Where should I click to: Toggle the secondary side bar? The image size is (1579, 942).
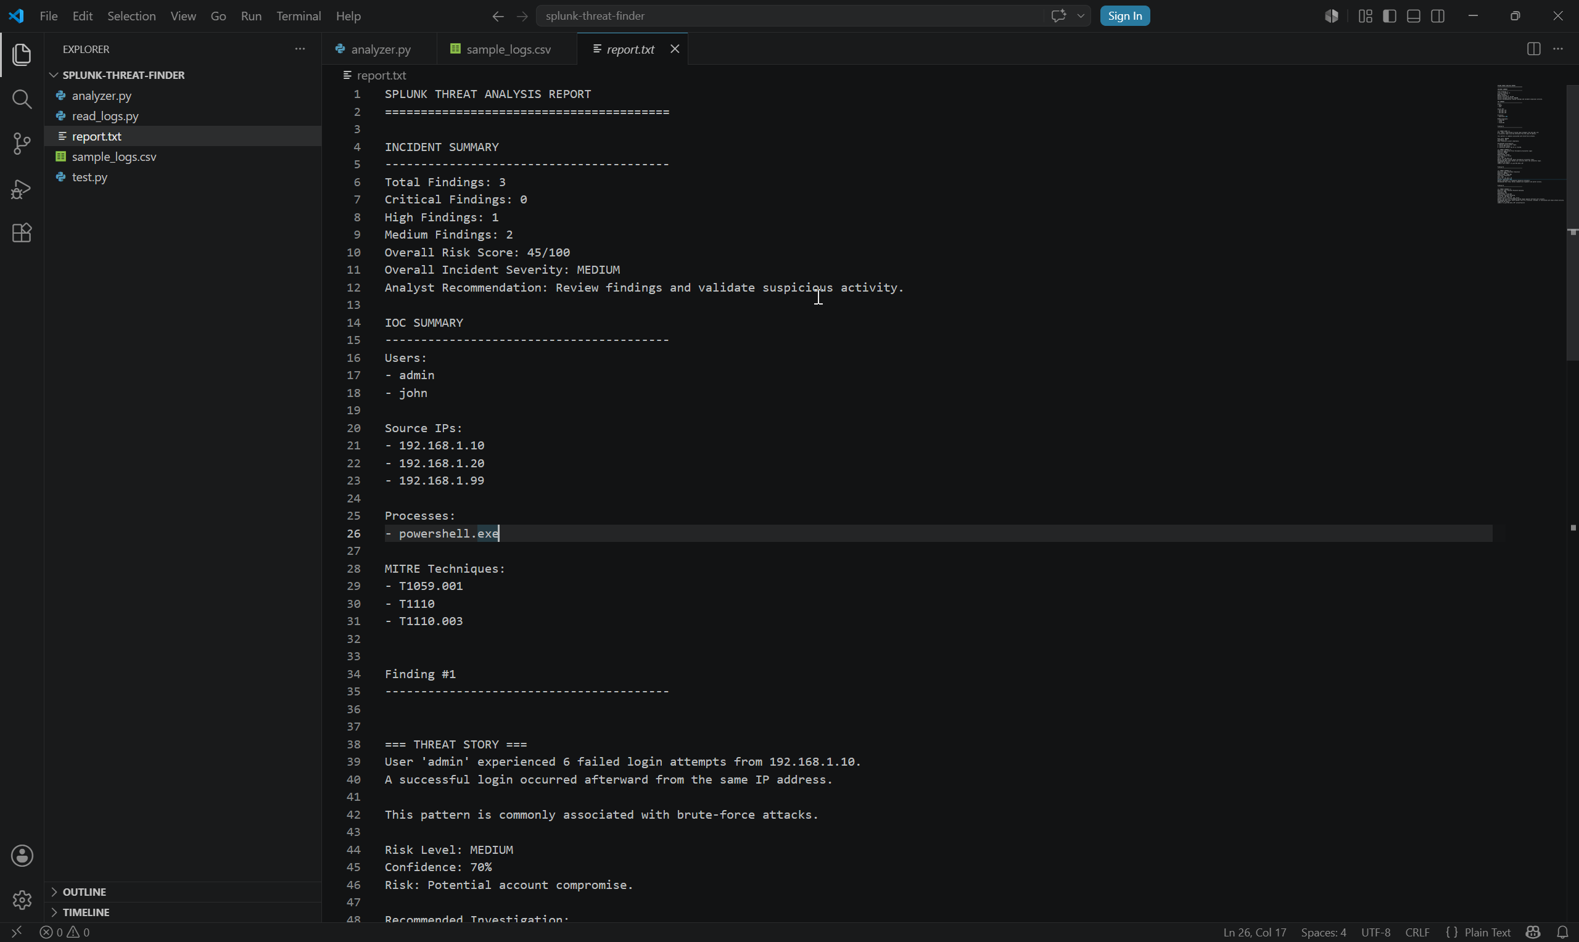(1438, 16)
